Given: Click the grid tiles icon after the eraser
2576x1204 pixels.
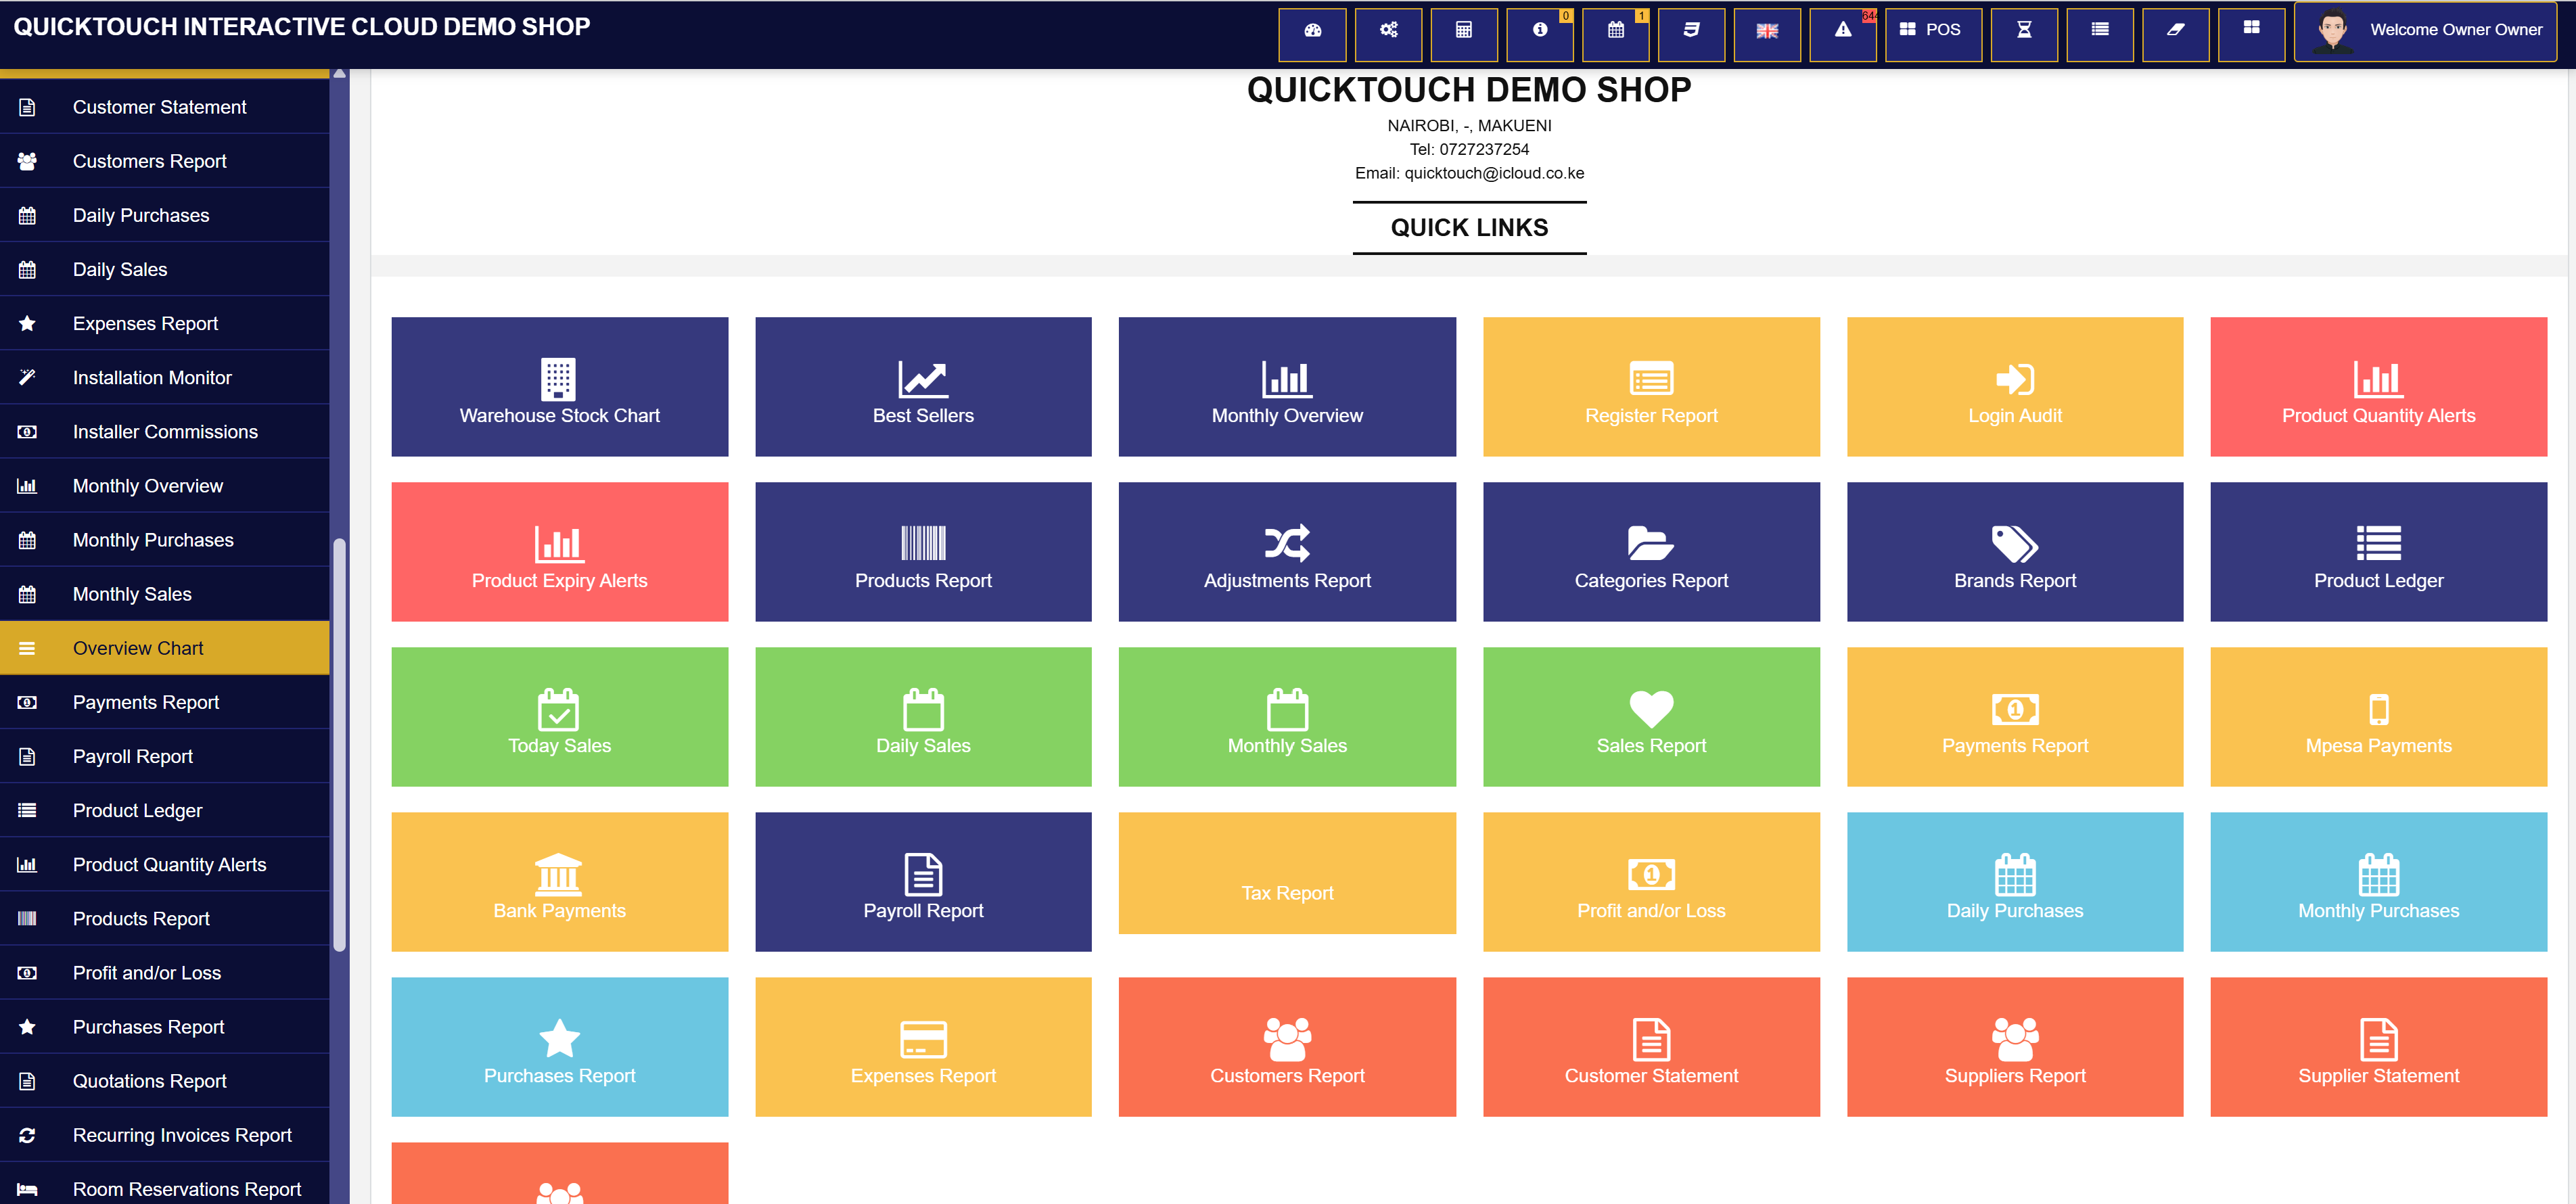Looking at the screenshot, I should click(2251, 34).
